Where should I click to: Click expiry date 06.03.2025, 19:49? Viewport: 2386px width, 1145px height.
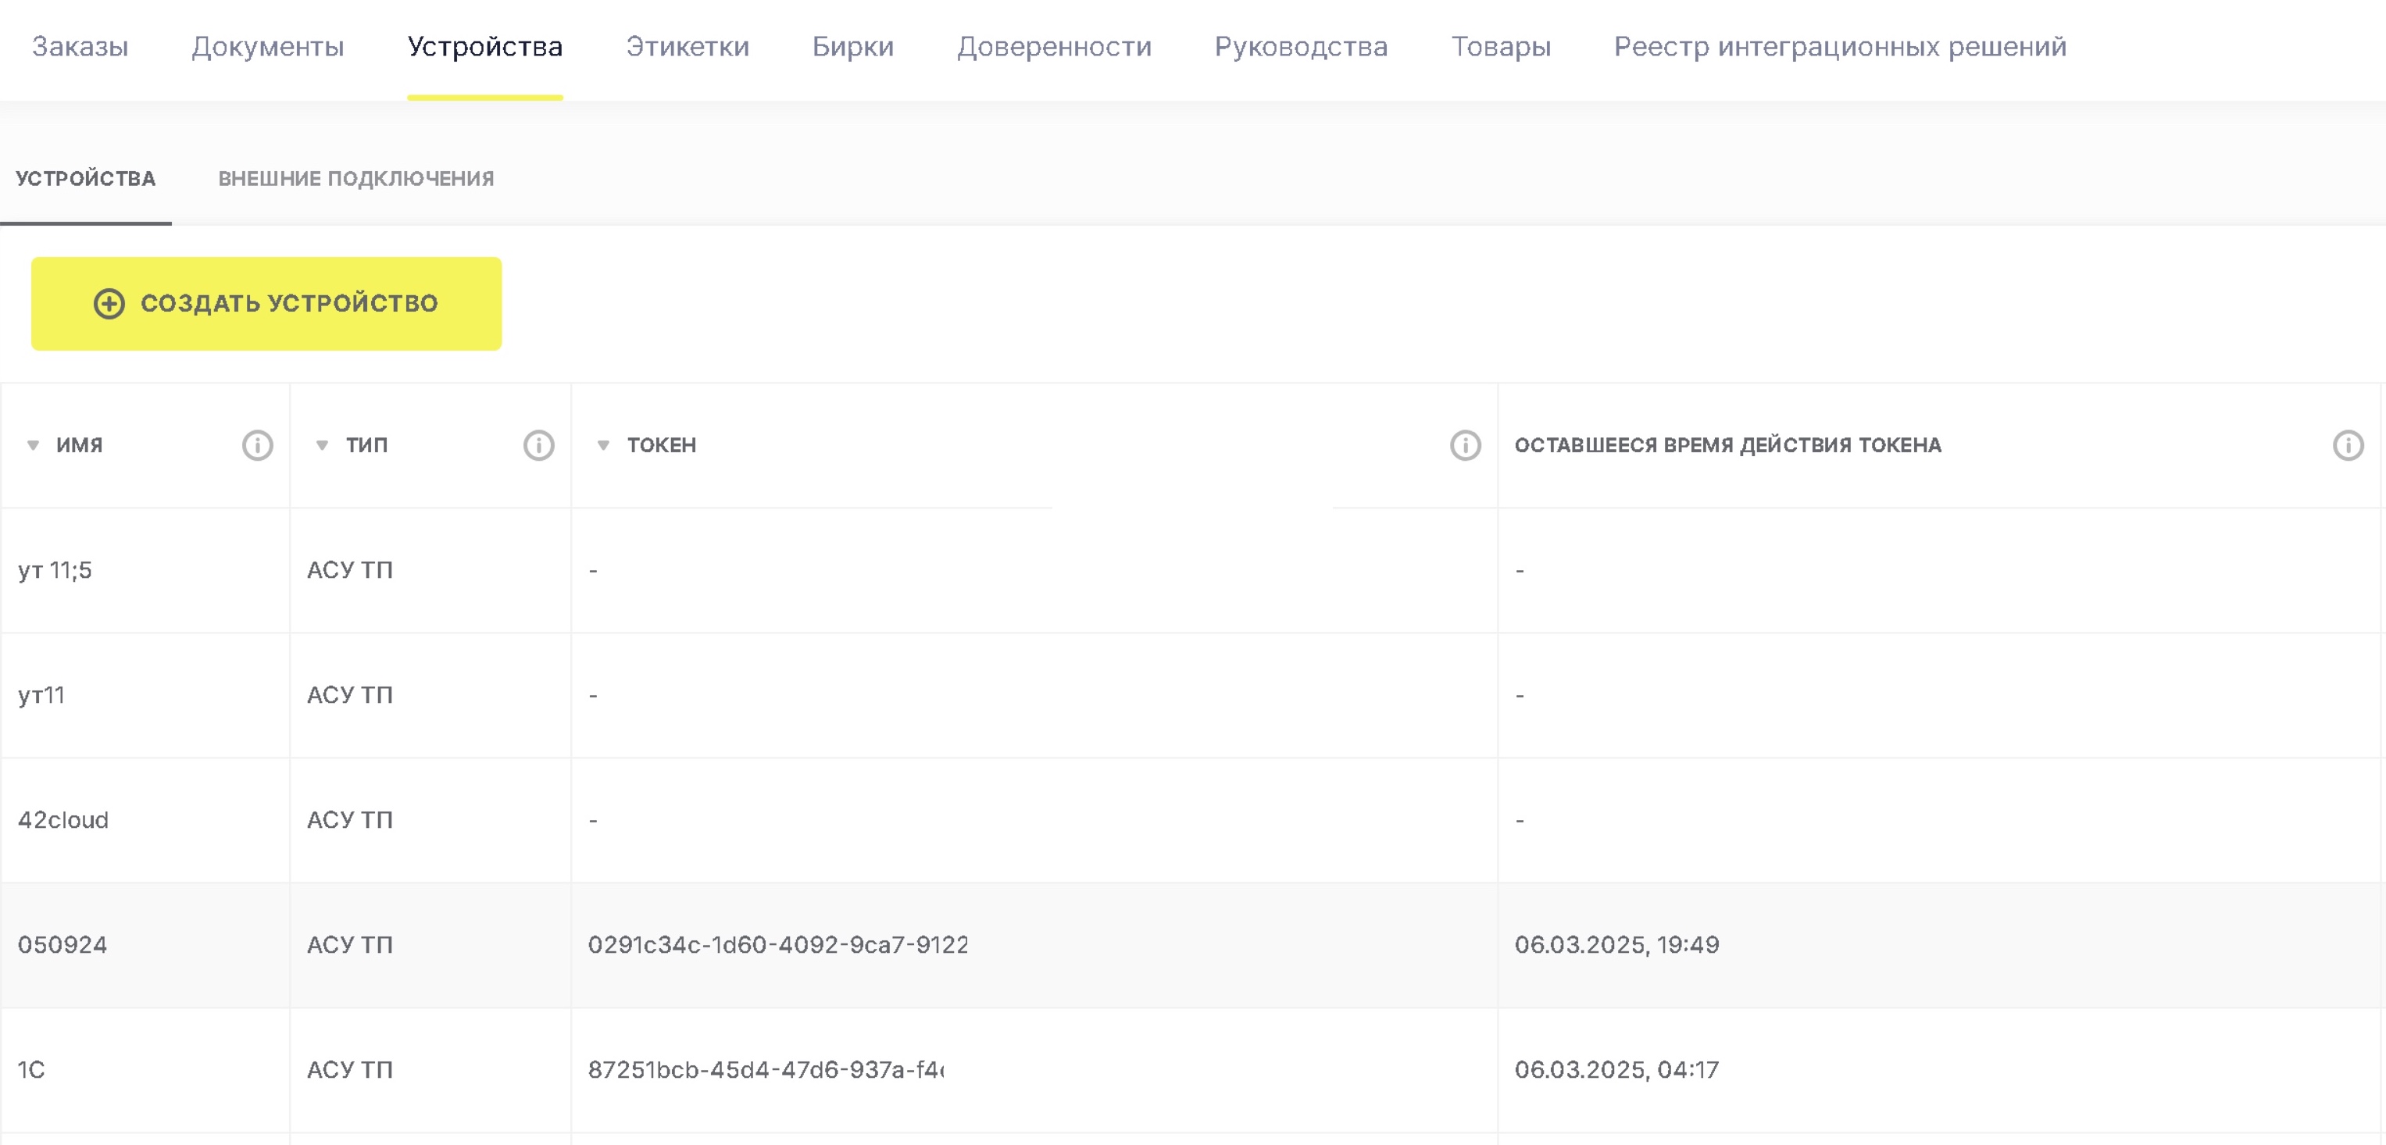[x=1617, y=945]
